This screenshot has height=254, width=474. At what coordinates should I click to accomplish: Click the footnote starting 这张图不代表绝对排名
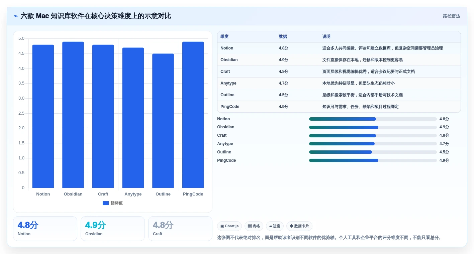click(x=330, y=238)
